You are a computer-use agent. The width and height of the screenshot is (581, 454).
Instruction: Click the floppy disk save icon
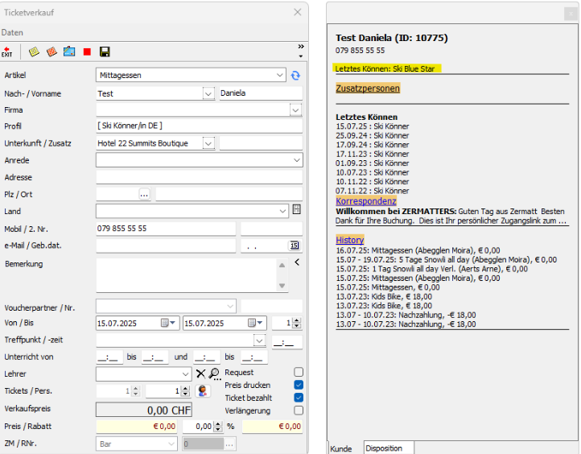tap(105, 52)
